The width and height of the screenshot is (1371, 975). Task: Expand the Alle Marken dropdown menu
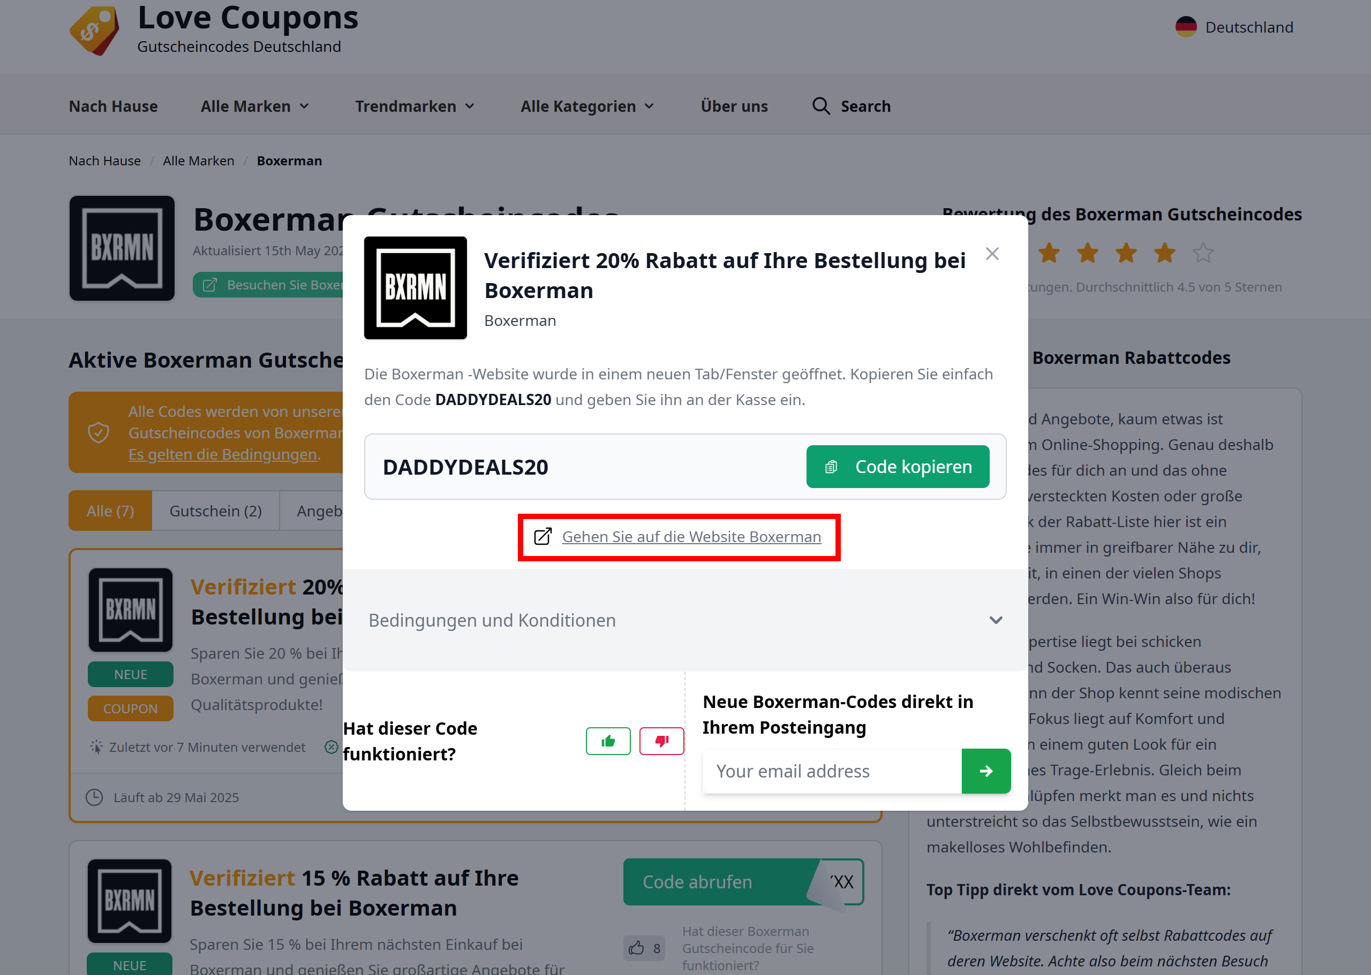[255, 106]
